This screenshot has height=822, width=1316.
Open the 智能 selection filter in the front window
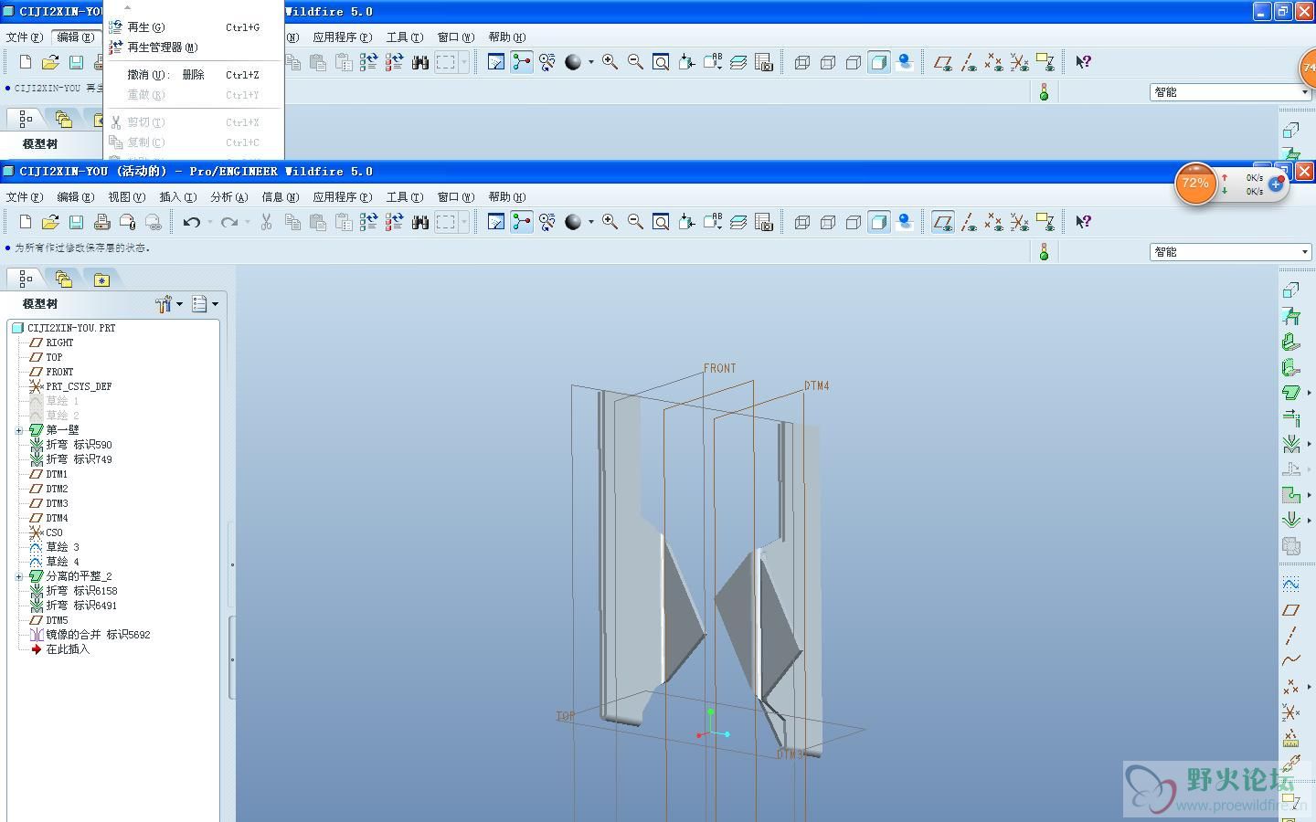pos(1230,252)
